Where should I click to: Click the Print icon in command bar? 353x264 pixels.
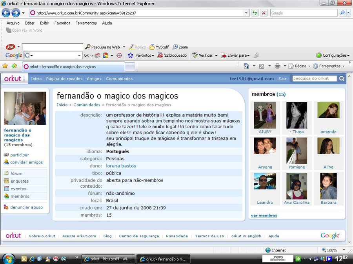tap(278, 66)
